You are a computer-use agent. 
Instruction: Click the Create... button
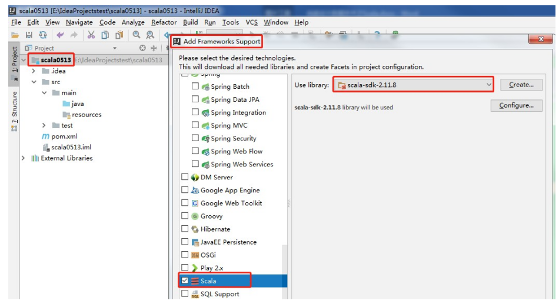click(521, 85)
